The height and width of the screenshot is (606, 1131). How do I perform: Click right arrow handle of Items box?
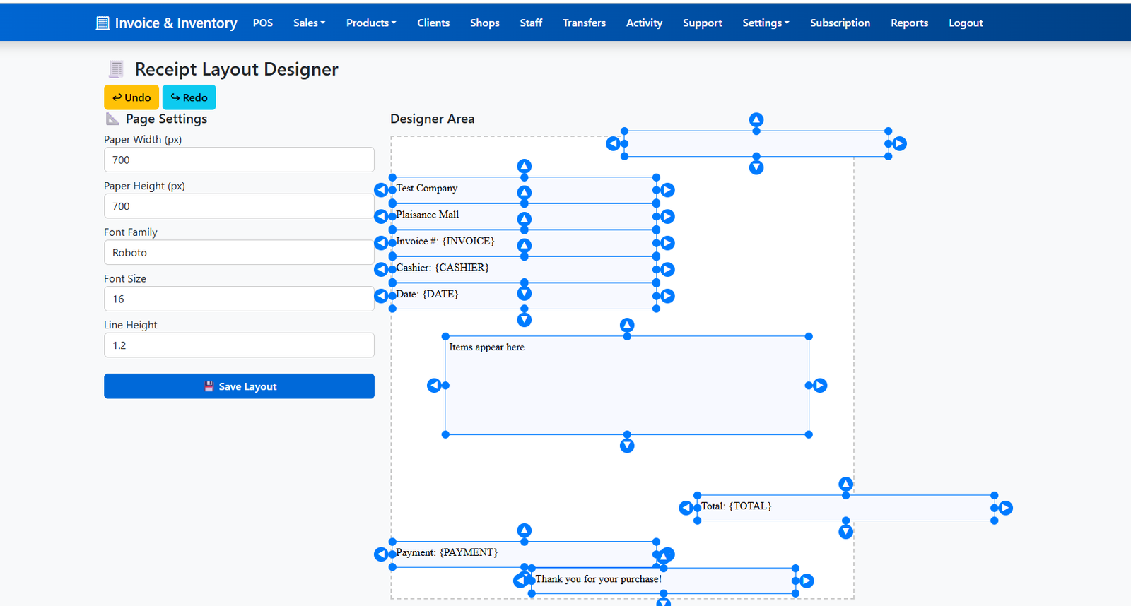[x=820, y=386]
